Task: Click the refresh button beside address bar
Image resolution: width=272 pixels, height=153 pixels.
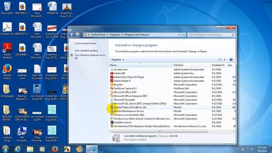Action: 183,35
